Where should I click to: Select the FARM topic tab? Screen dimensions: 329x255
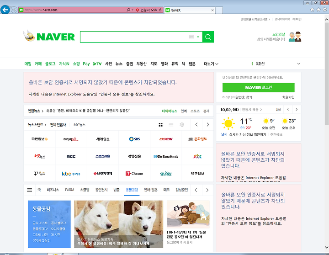(x=69, y=190)
